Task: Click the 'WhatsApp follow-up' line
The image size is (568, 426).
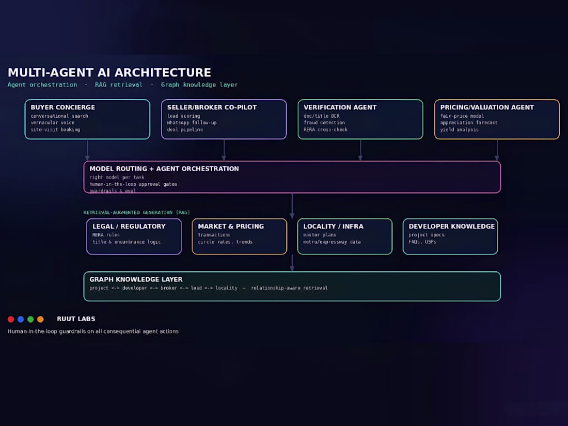Action: point(192,123)
